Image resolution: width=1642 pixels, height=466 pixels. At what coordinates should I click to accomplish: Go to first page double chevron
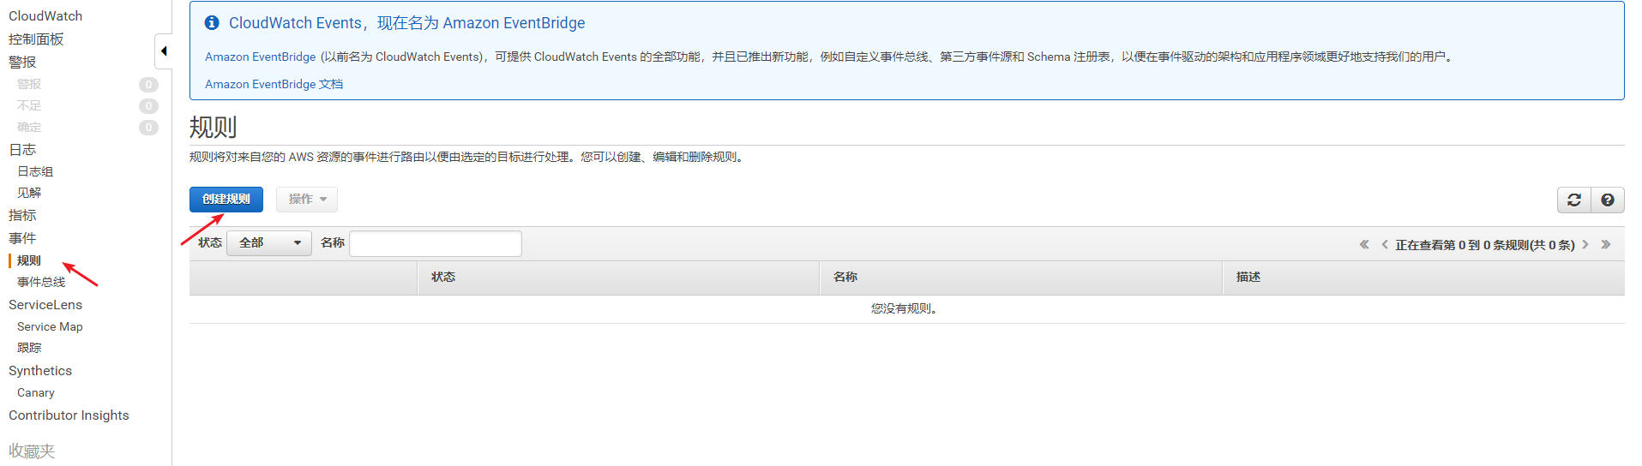[x=1364, y=245]
